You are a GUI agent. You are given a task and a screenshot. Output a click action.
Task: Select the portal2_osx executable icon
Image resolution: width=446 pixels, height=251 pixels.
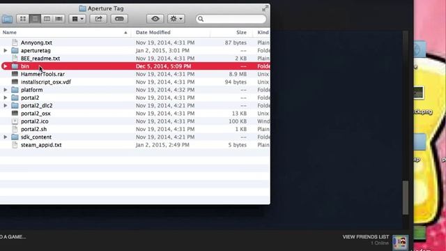point(15,113)
